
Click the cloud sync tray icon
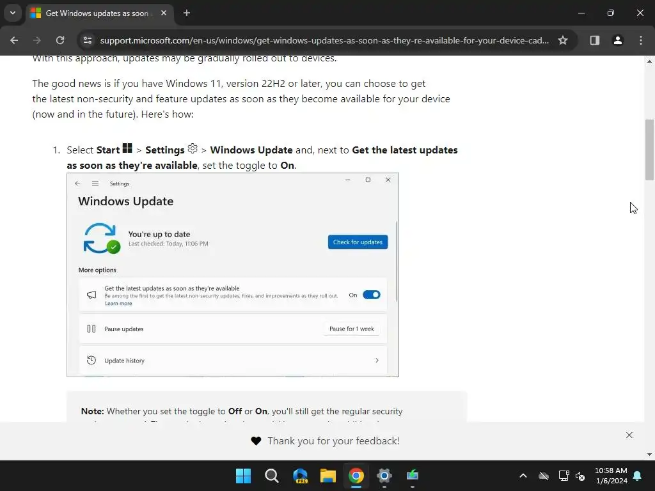pos(544,476)
